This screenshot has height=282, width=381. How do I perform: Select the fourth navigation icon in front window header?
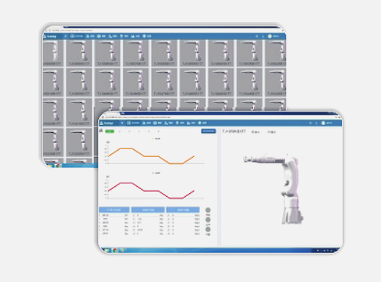(x=168, y=123)
